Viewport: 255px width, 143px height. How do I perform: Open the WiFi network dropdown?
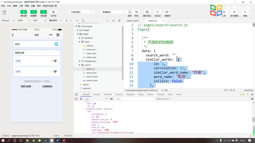click(39, 21)
